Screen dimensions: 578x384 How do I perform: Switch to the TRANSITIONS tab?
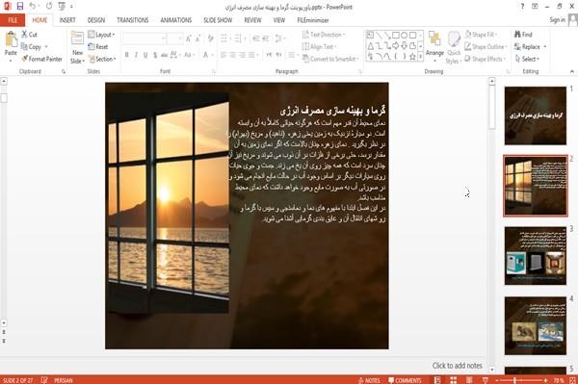[133, 20]
